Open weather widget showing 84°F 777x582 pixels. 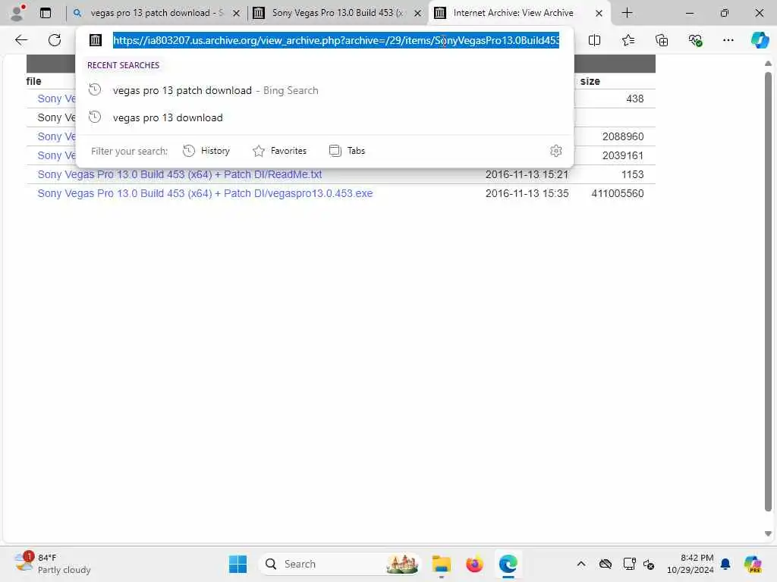[52, 564]
